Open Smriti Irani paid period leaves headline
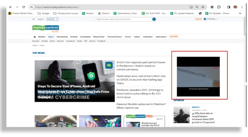The image size is (248, 137). [x=141, y=66]
